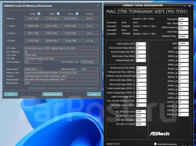Click the tWTR_L field showing 24

tap(141, 88)
